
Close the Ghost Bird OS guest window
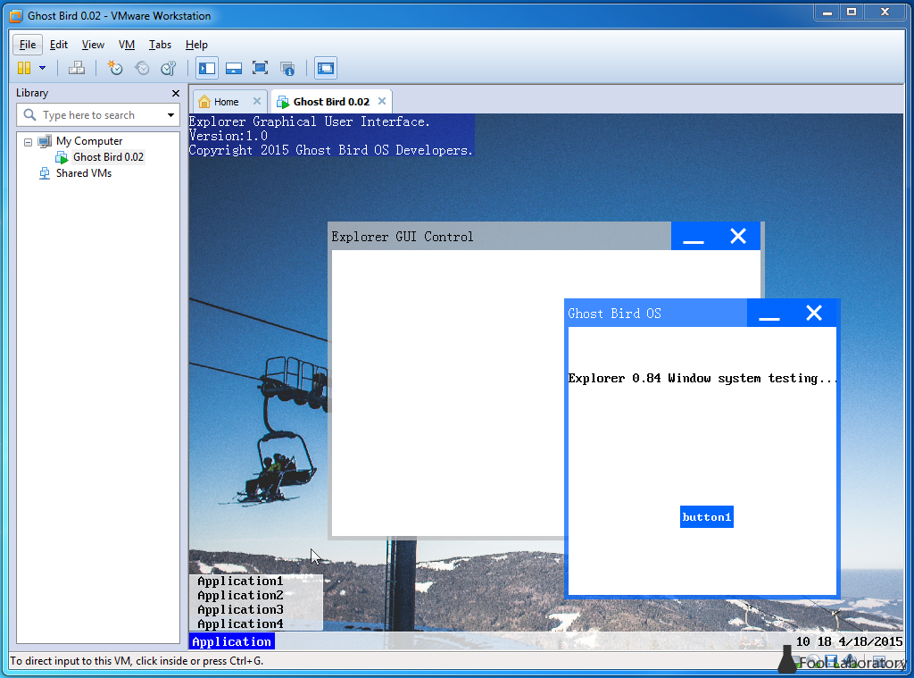tap(814, 314)
